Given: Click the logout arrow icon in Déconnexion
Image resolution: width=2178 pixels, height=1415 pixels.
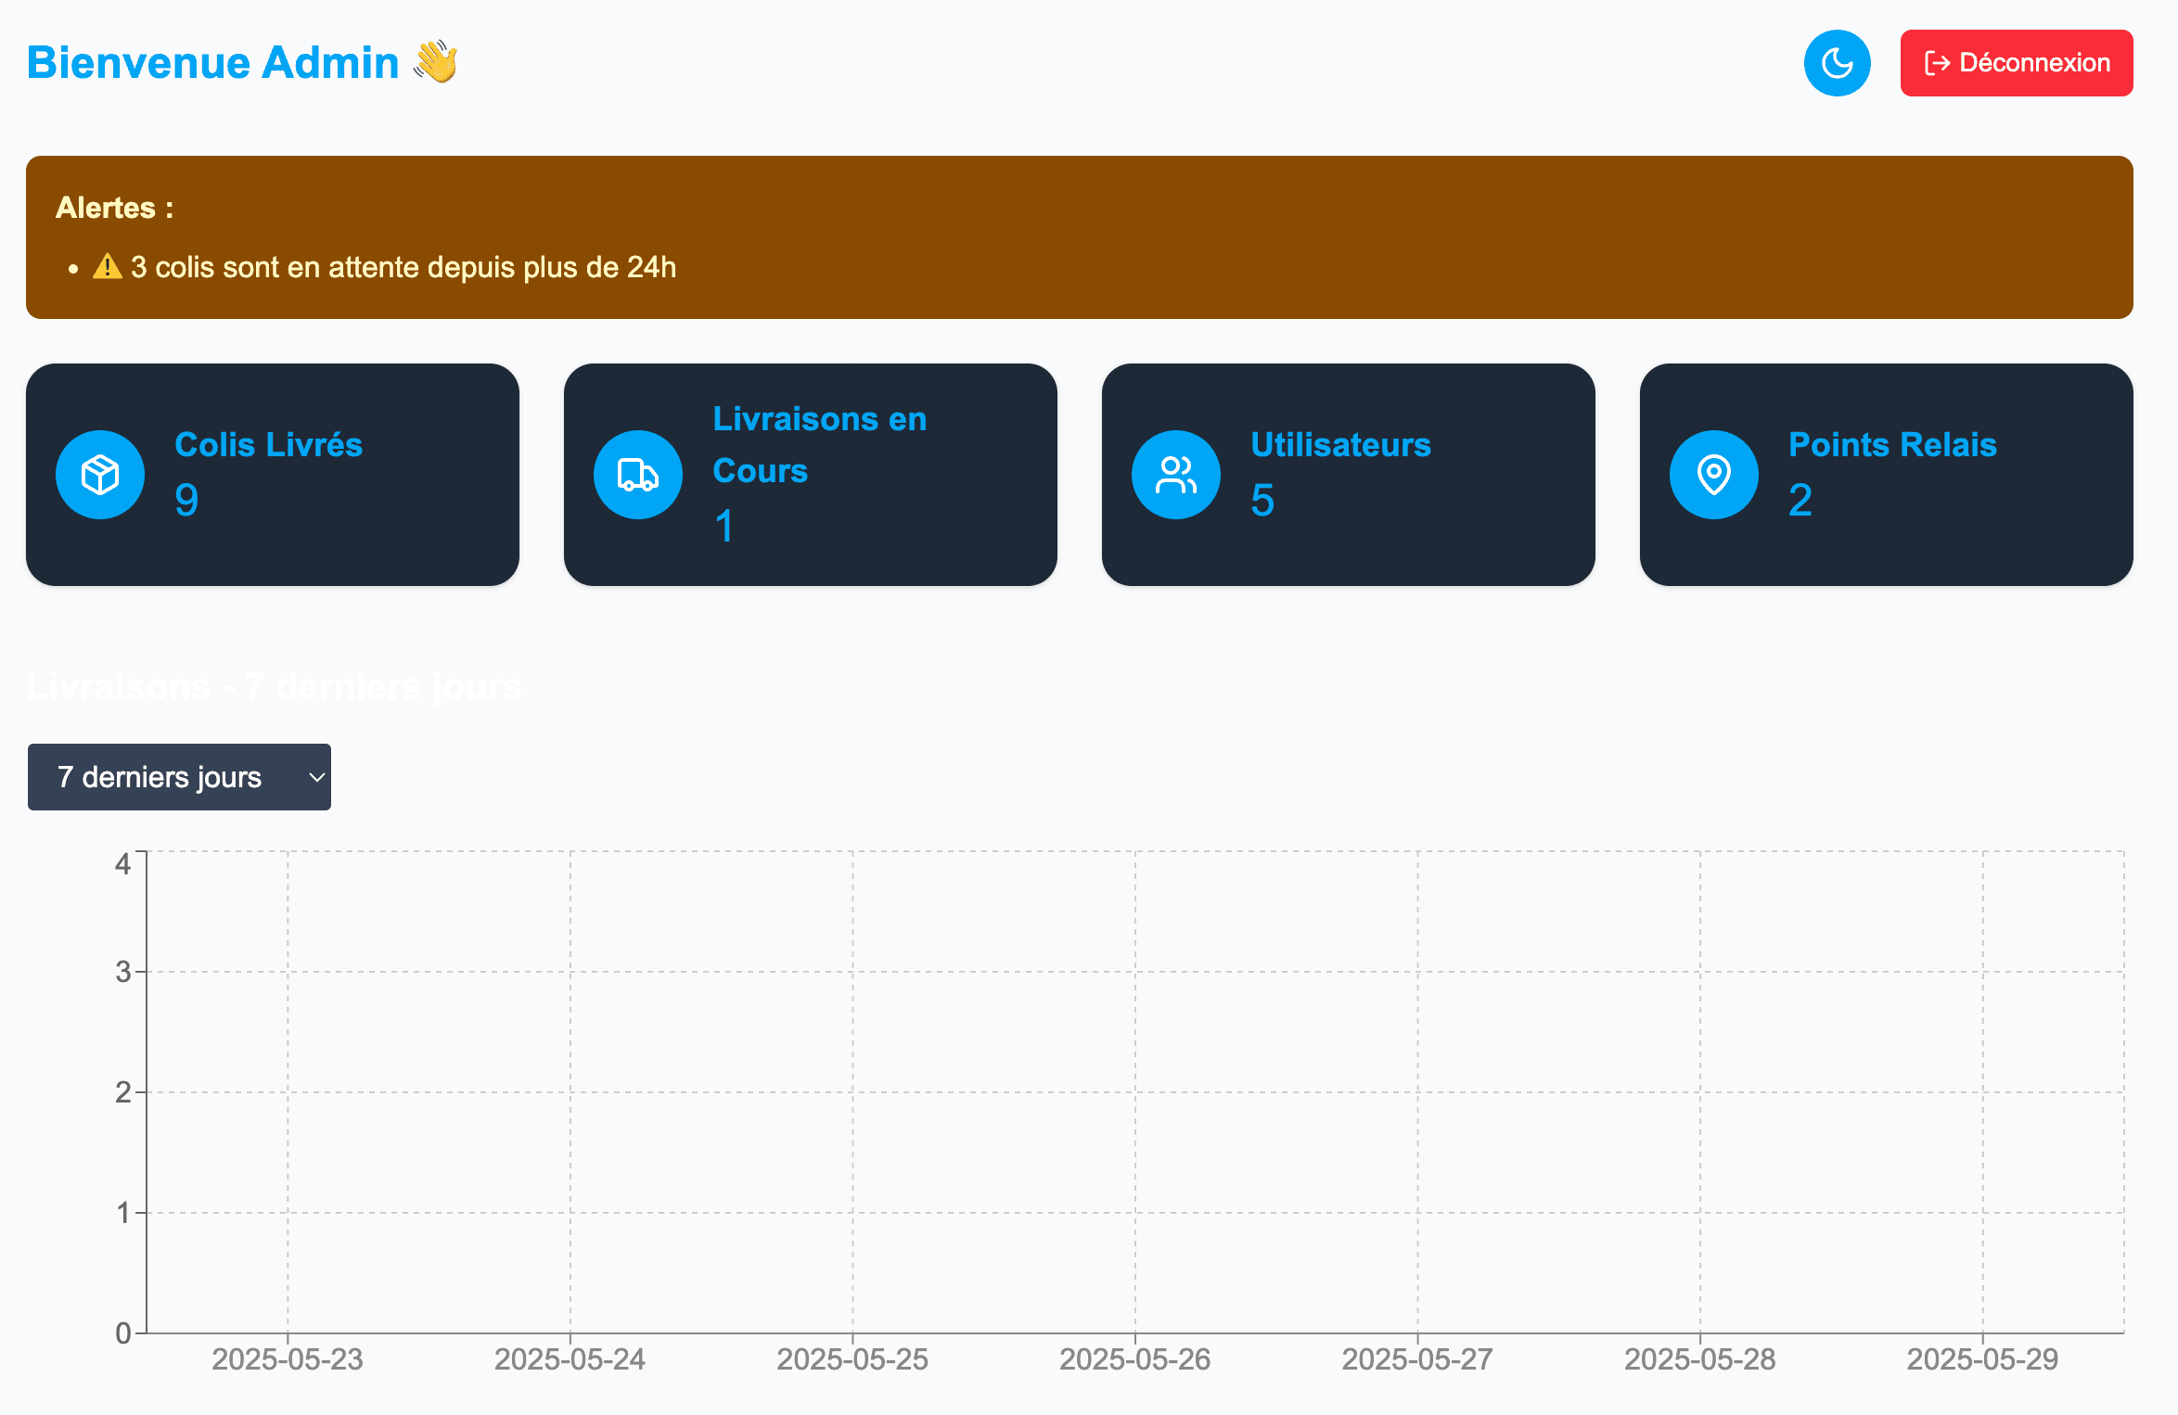Looking at the screenshot, I should click(1937, 63).
